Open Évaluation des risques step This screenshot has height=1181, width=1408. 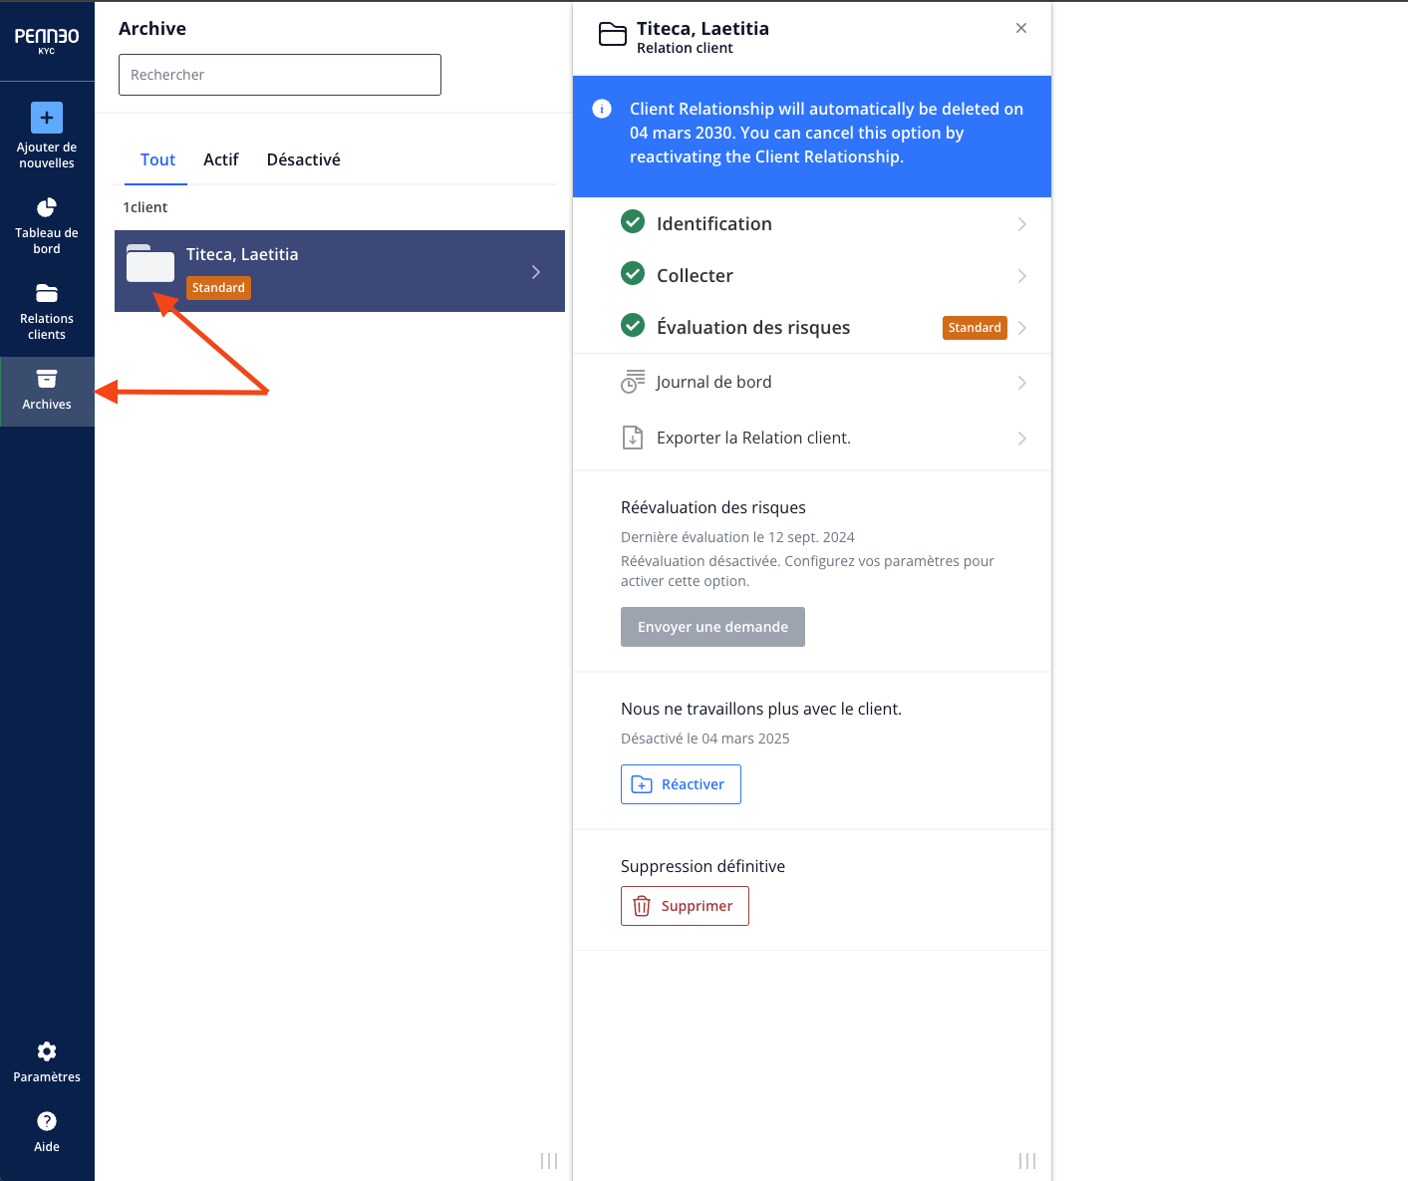point(812,328)
